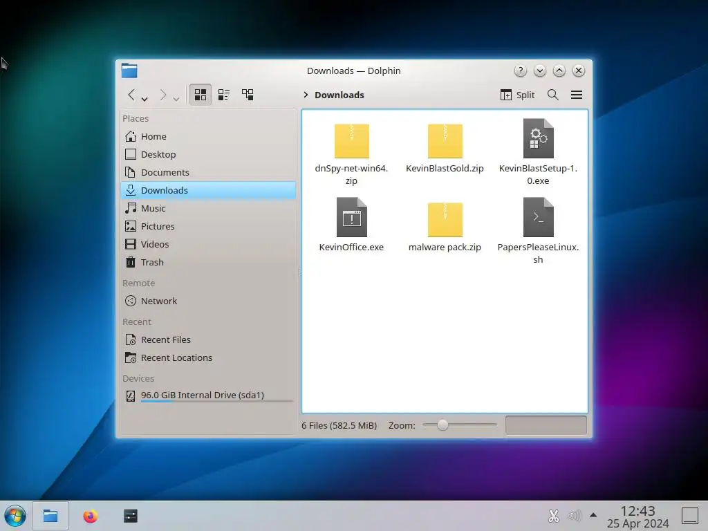
Task: Select KevinBlastSetup-1.0.exe file icon
Action: [x=538, y=138]
